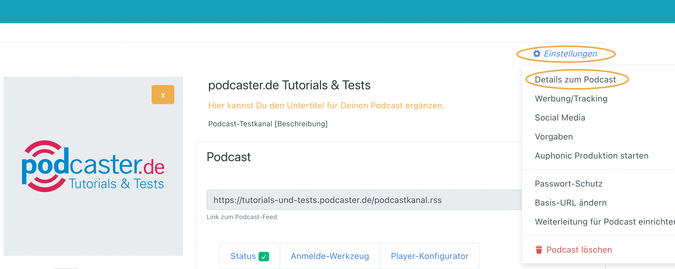This screenshot has width=675, height=269.
Task: Open Werbung/Tracking menu entry
Action: point(571,99)
